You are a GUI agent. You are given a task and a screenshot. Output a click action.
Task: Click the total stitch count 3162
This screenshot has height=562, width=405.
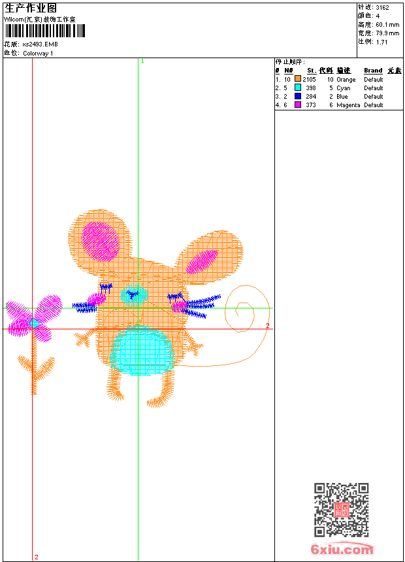pyautogui.click(x=382, y=8)
